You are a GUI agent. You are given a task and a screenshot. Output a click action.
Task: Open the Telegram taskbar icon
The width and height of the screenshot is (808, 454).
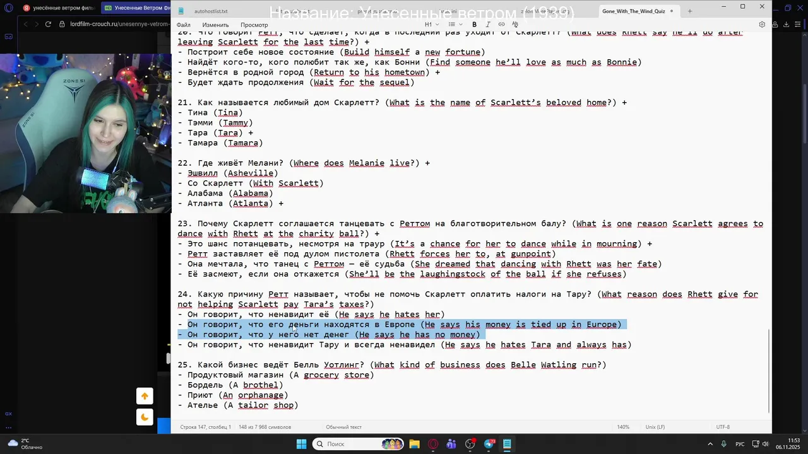tap(489, 444)
